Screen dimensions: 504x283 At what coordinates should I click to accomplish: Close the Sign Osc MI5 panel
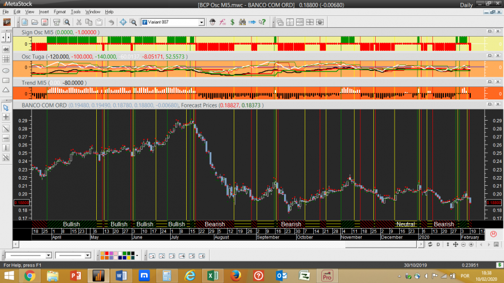point(498,31)
